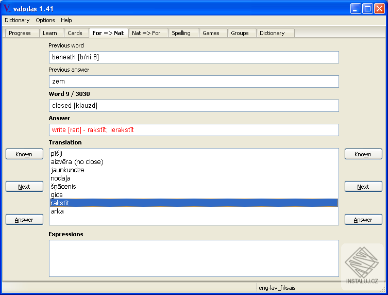Select the Nat => For tab

pos(146,33)
